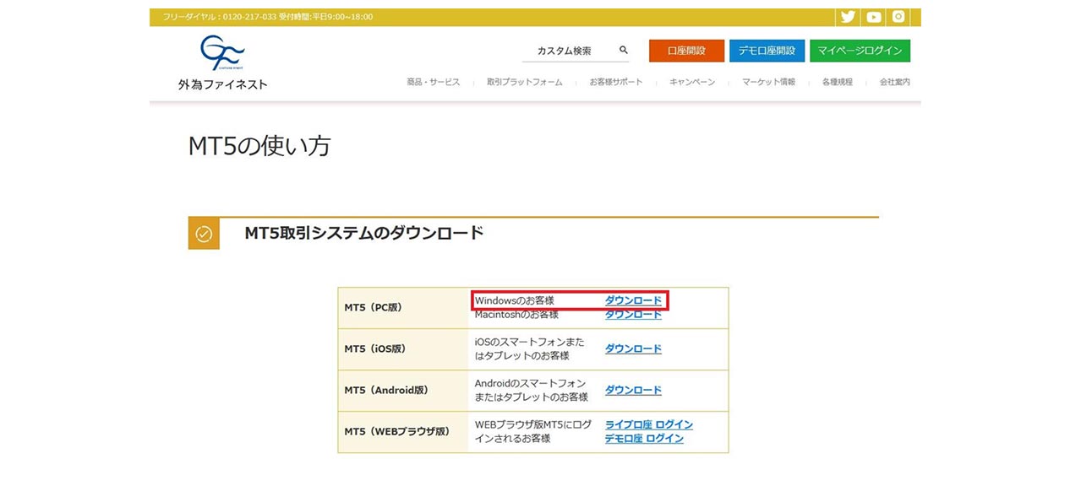Viewport: 1070px width, 486px height.
Task: Open the マーケット情報 menu
Action: click(x=769, y=83)
